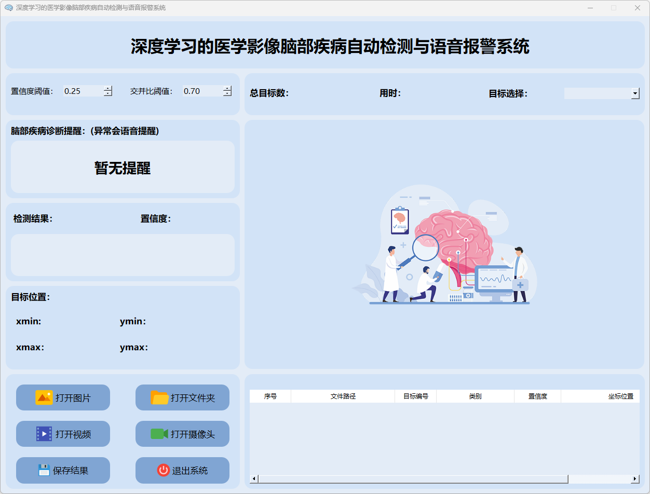Open an image with 打开图片 button
Screen dimensions: 650x494
click(x=63, y=397)
